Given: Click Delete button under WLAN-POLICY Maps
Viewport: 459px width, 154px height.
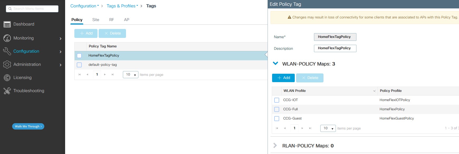Looking at the screenshot, I should click(310, 78).
